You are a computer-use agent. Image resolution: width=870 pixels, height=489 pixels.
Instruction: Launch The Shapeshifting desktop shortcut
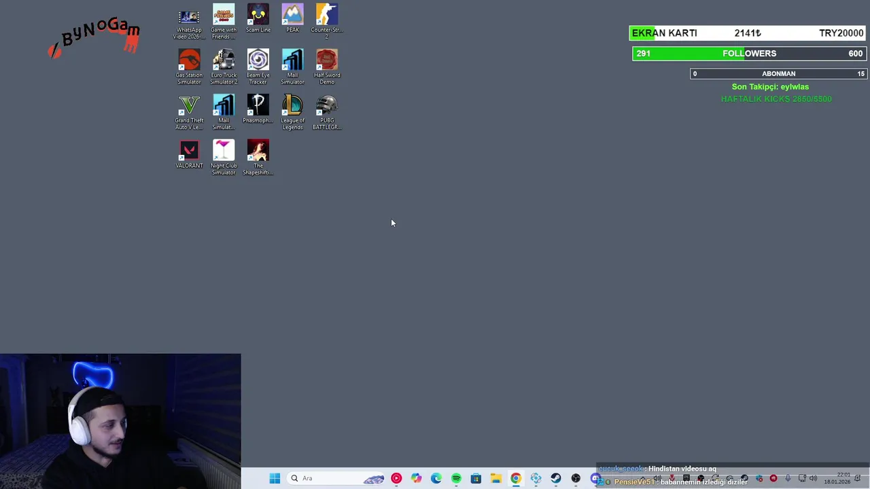coord(258,158)
